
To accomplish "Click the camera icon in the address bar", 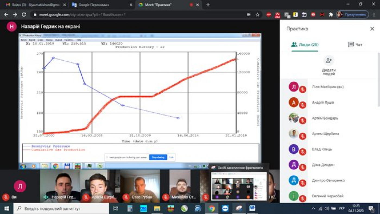I will pyautogui.click(x=248, y=15).
